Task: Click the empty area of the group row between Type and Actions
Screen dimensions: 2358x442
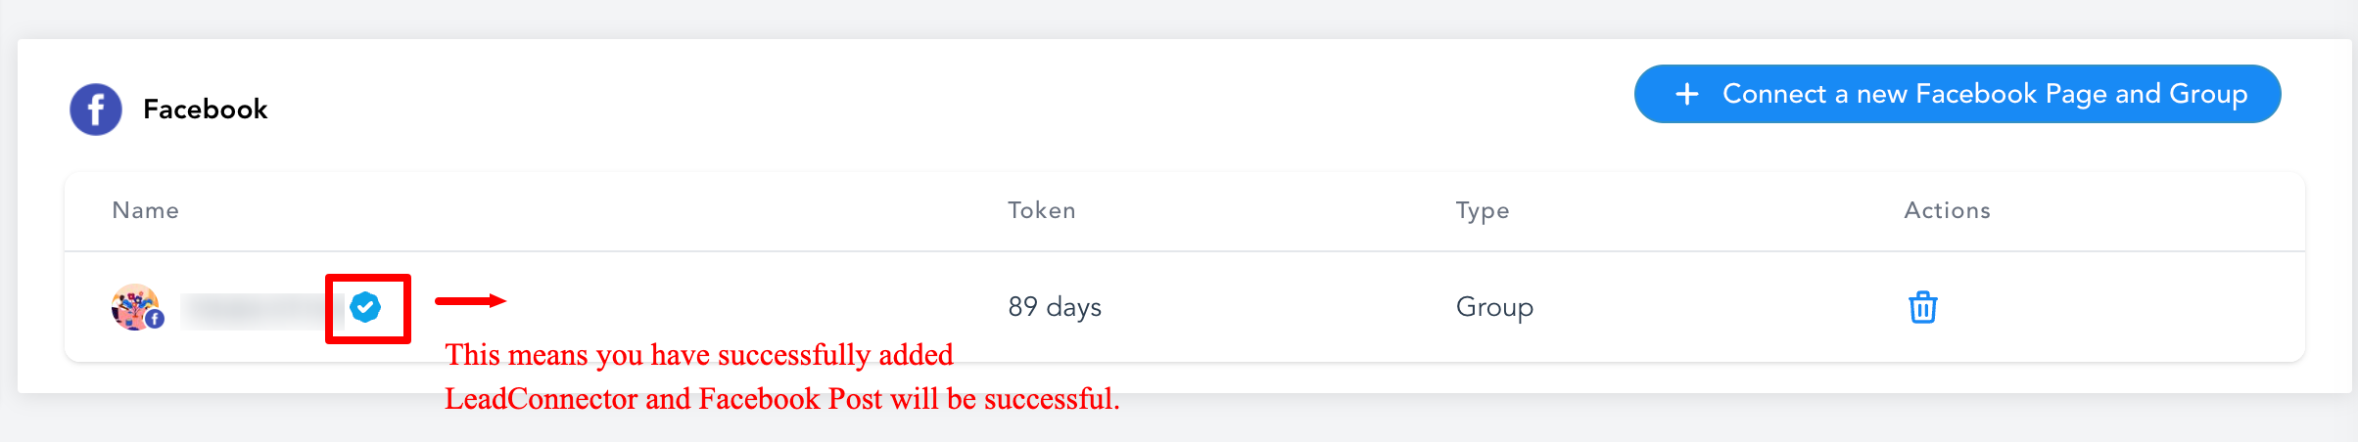Action: (x=1714, y=307)
